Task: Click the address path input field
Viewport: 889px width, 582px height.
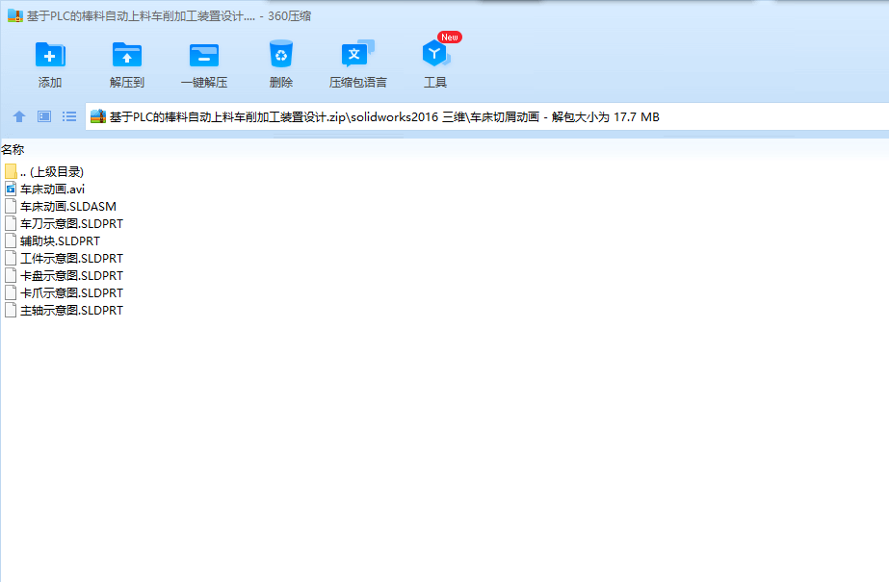Action: tap(487, 116)
